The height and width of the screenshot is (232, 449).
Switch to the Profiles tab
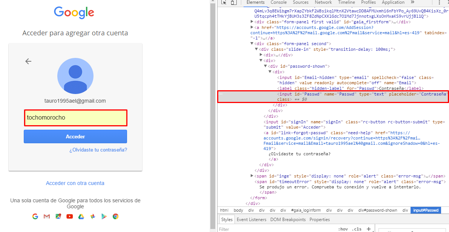368,2
